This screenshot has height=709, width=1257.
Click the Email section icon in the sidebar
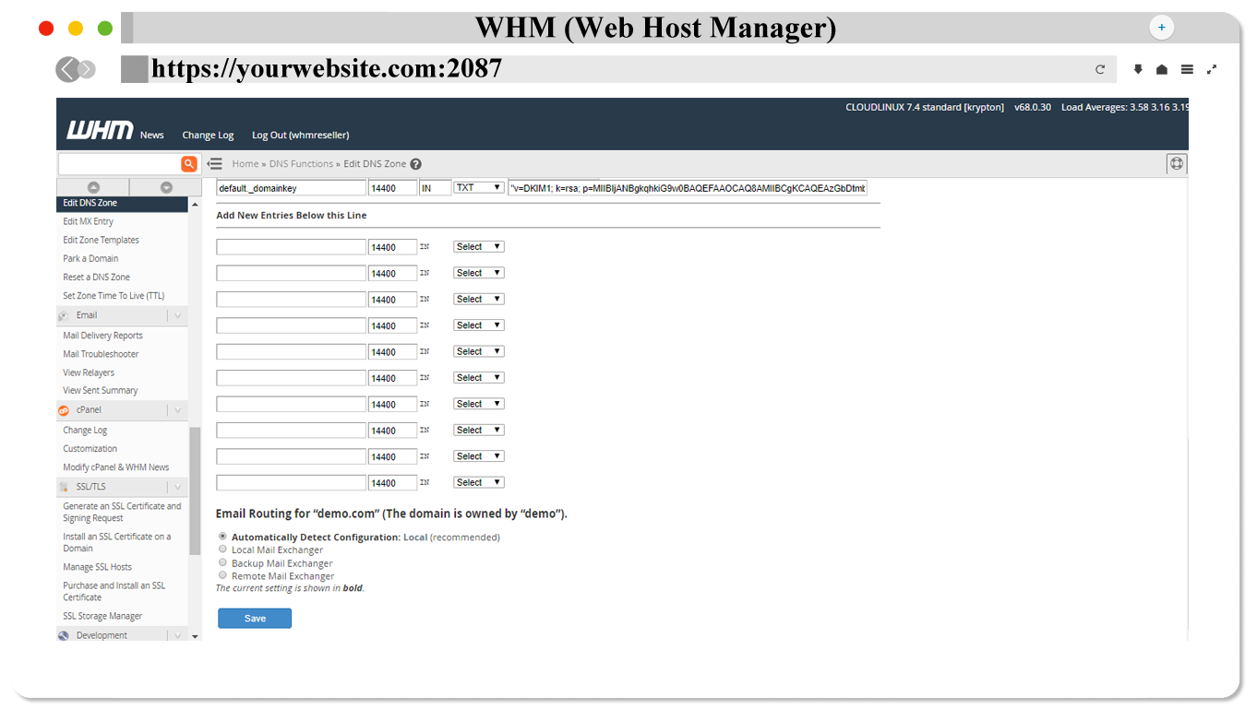(64, 315)
